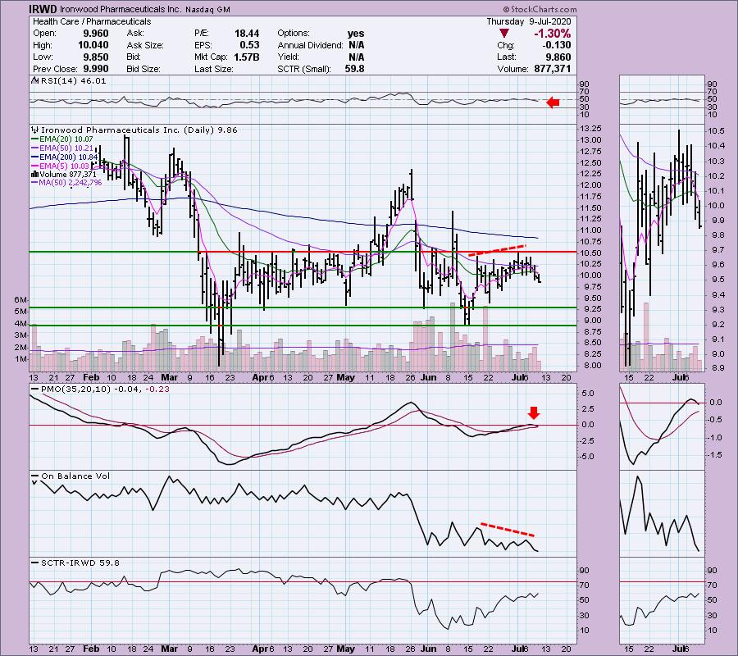Click the StockCharts.com label in the header
738x656 pixels.
point(540,9)
